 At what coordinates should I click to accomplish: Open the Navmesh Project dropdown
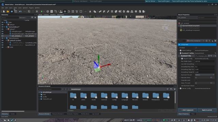tap(204, 75)
